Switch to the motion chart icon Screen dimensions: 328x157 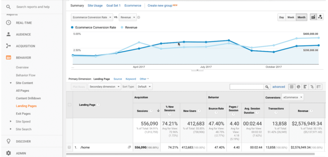320,17
